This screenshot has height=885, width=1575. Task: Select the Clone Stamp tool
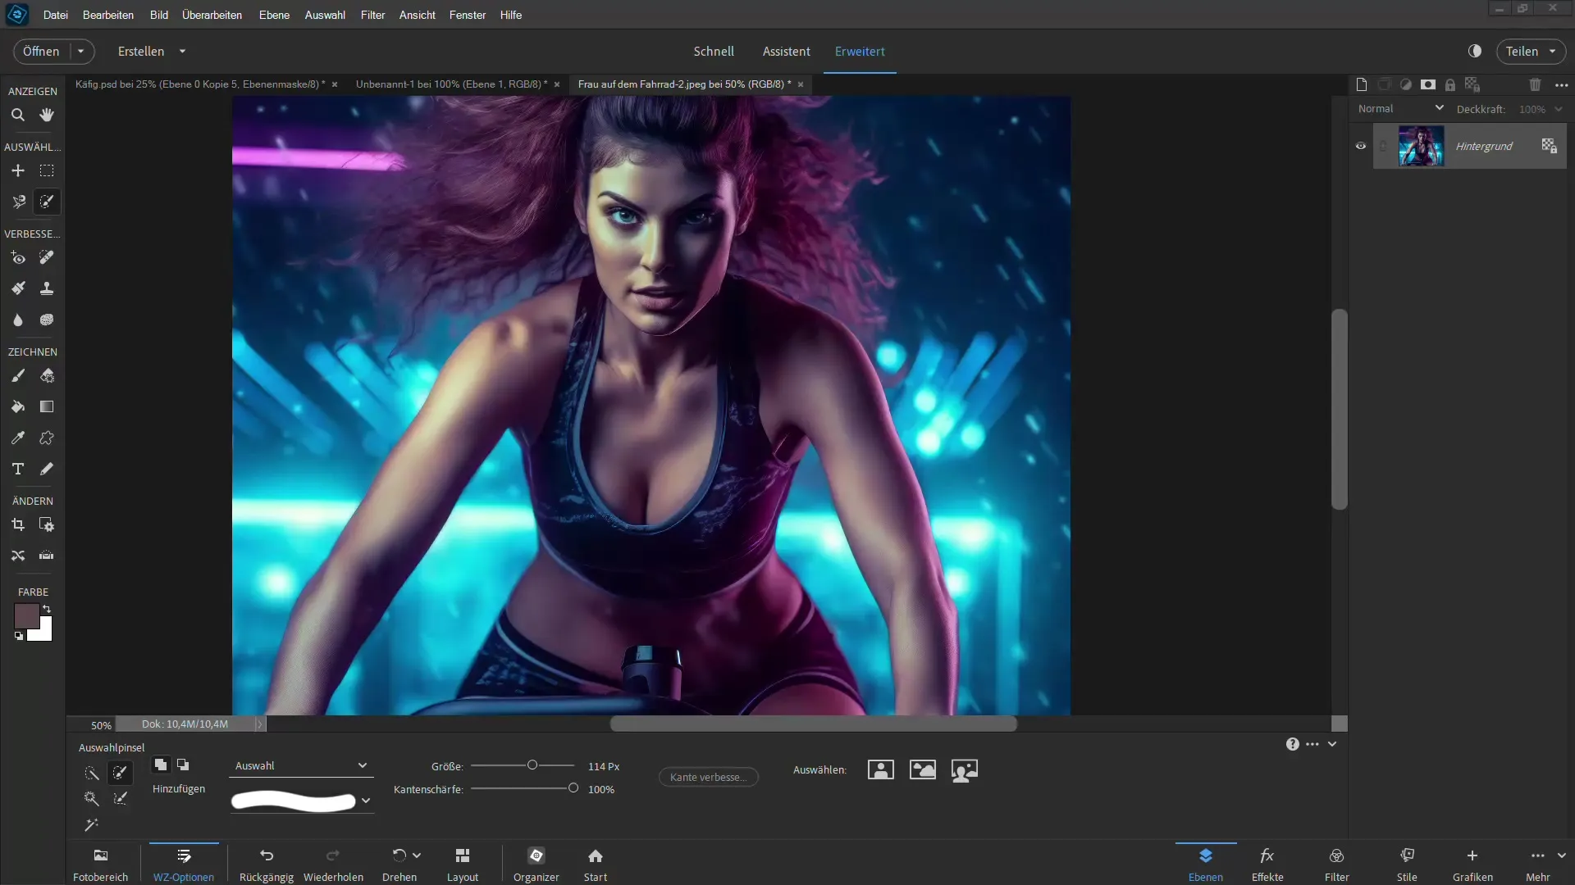[47, 288]
